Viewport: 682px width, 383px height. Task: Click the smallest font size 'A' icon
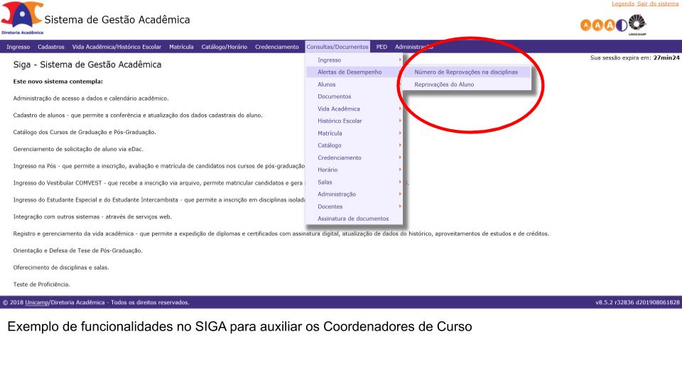587,24
